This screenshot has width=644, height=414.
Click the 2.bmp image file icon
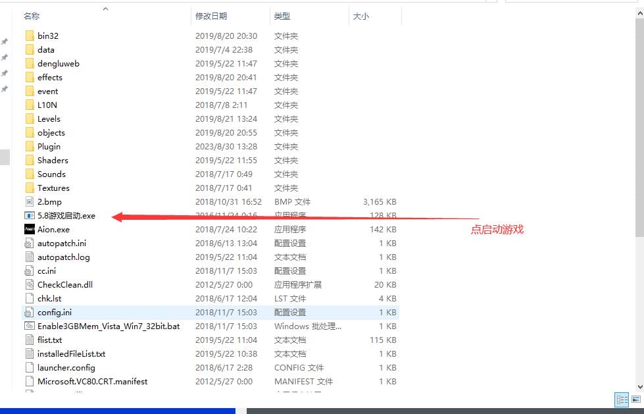[x=29, y=202]
